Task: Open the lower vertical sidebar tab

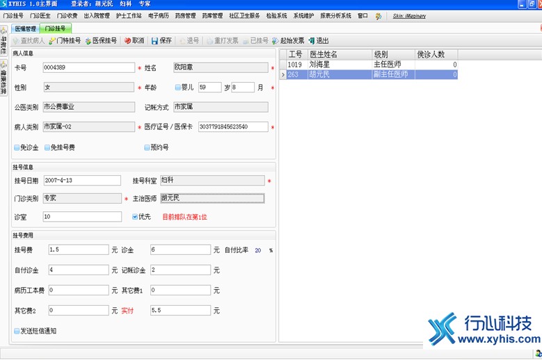Action: (x=3, y=78)
